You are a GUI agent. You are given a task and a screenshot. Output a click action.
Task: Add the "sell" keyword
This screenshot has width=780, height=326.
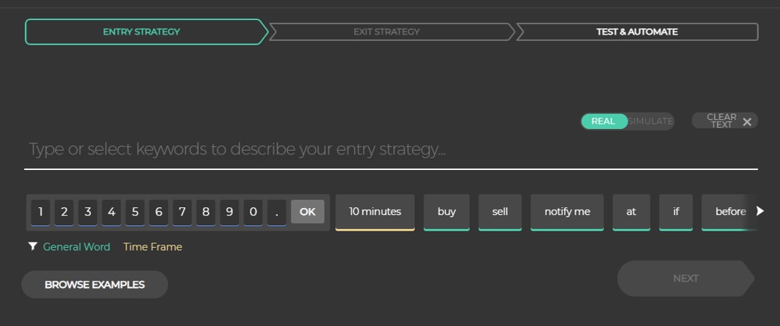tap(501, 212)
